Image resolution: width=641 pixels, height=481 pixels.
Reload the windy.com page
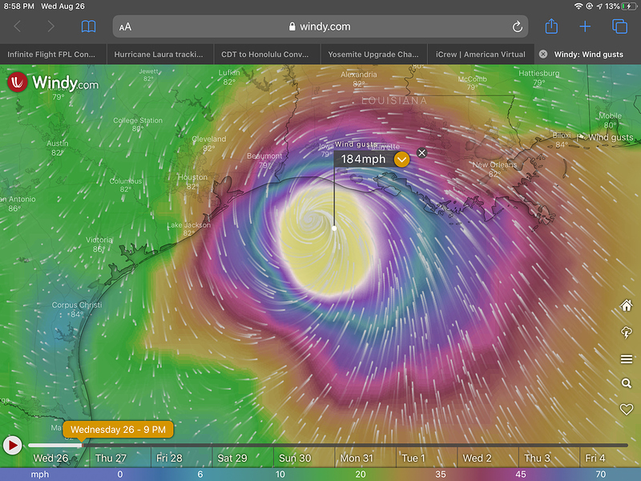pyautogui.click(x=517, y=26)
